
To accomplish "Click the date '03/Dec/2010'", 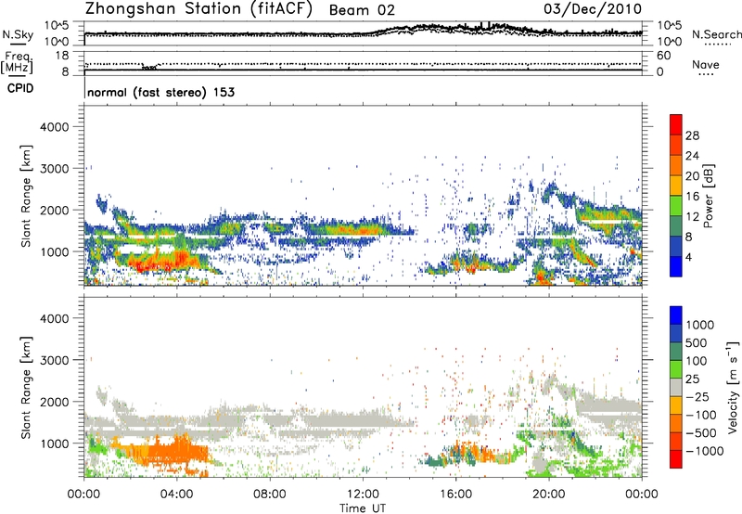I will (593, 9).
